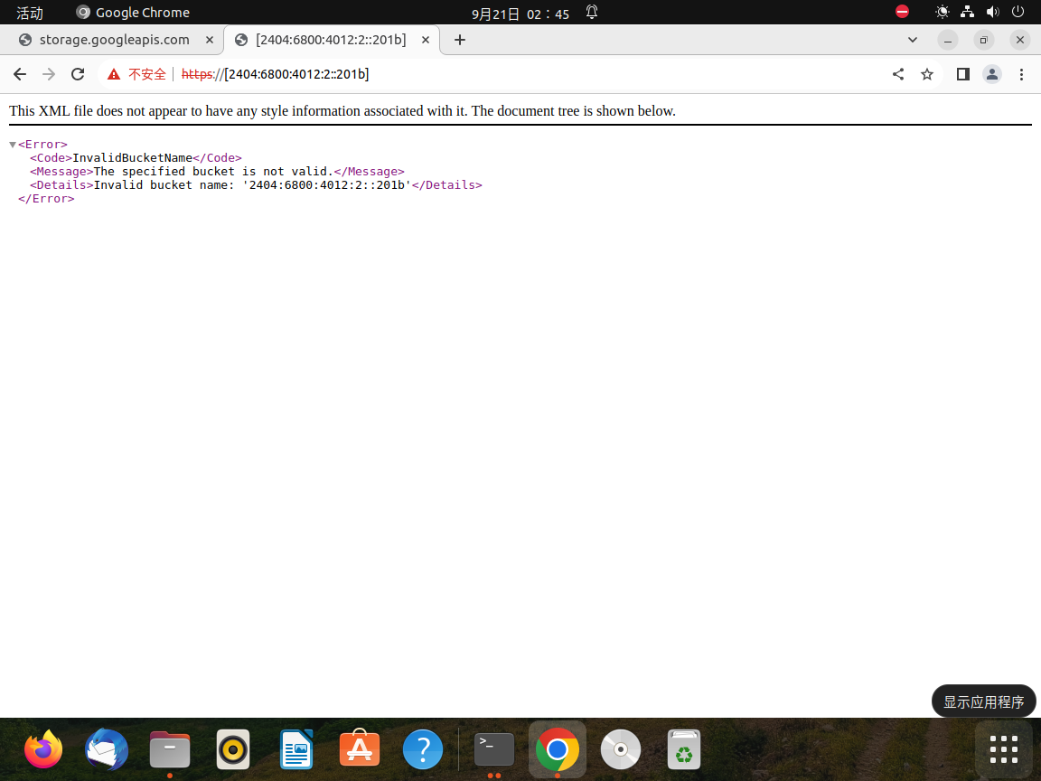Launch Firefox from the dock
This screenshot has height=781, width=1041.
(43, 749)
